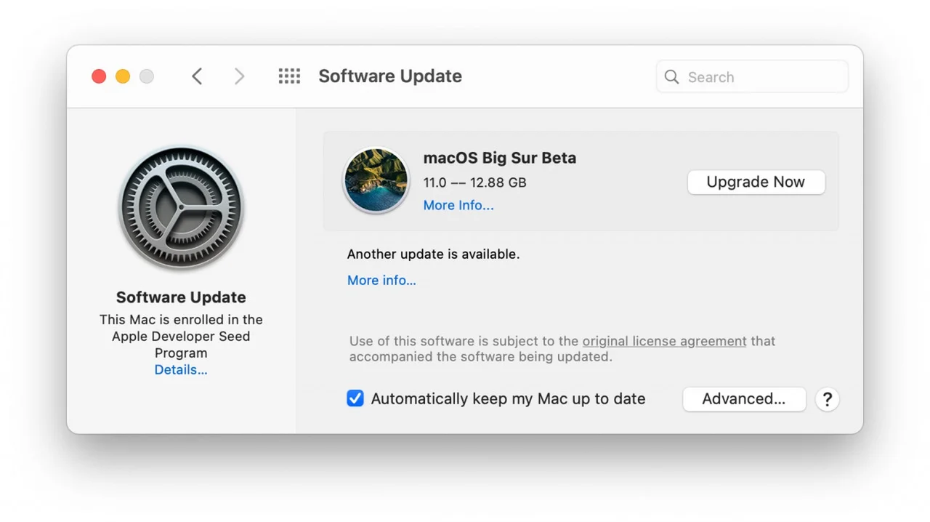Screen dimensions: 930x522
Task: Click the large Software Update gear icon
Action: (181, 208)
